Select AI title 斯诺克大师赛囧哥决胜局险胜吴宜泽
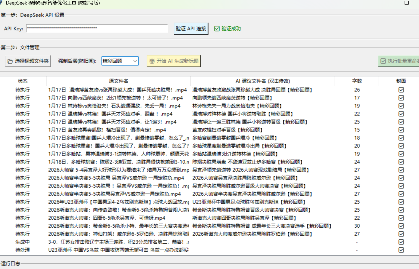This screenshot has width=419, height=269. click(244, 218)
